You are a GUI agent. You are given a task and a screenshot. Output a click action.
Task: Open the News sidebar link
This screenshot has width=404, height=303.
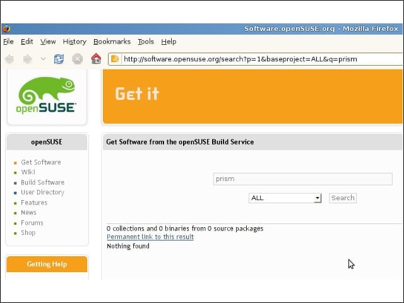[28, 213]
